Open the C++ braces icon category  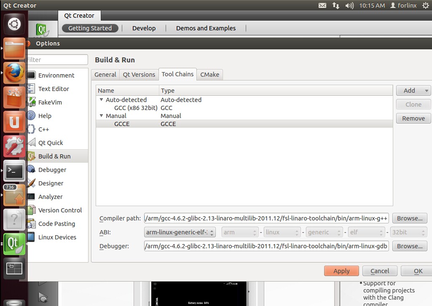(x=31, y=129)
